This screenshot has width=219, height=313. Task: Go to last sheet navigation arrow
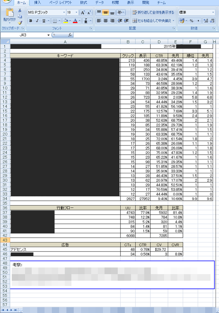[15, 310]
